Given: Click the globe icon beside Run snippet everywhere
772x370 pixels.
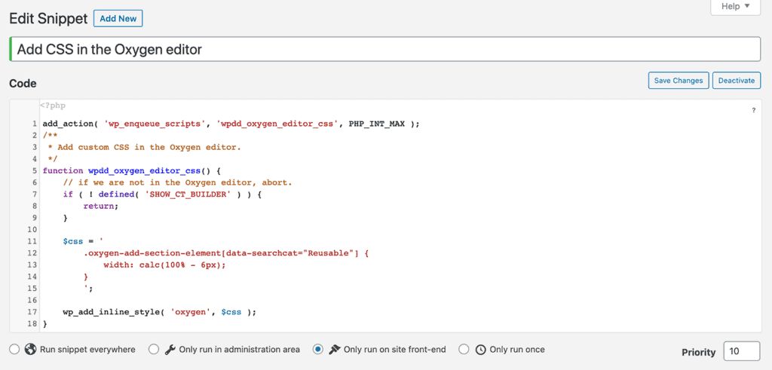Looking at the screenshot, I should tap(30, 350).
